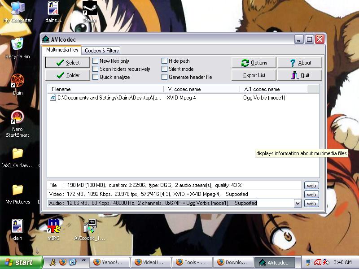Switch to the Downlo... taskbar window

coord(233,262)
